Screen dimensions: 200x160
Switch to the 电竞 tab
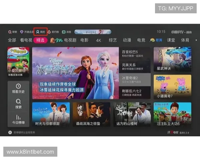[x=141, y=40]
